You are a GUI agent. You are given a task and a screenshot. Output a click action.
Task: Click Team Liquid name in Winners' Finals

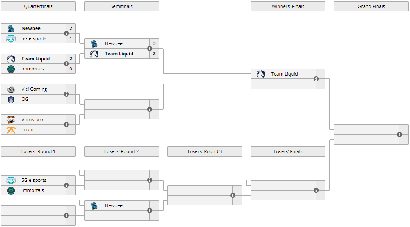(284, 74)
